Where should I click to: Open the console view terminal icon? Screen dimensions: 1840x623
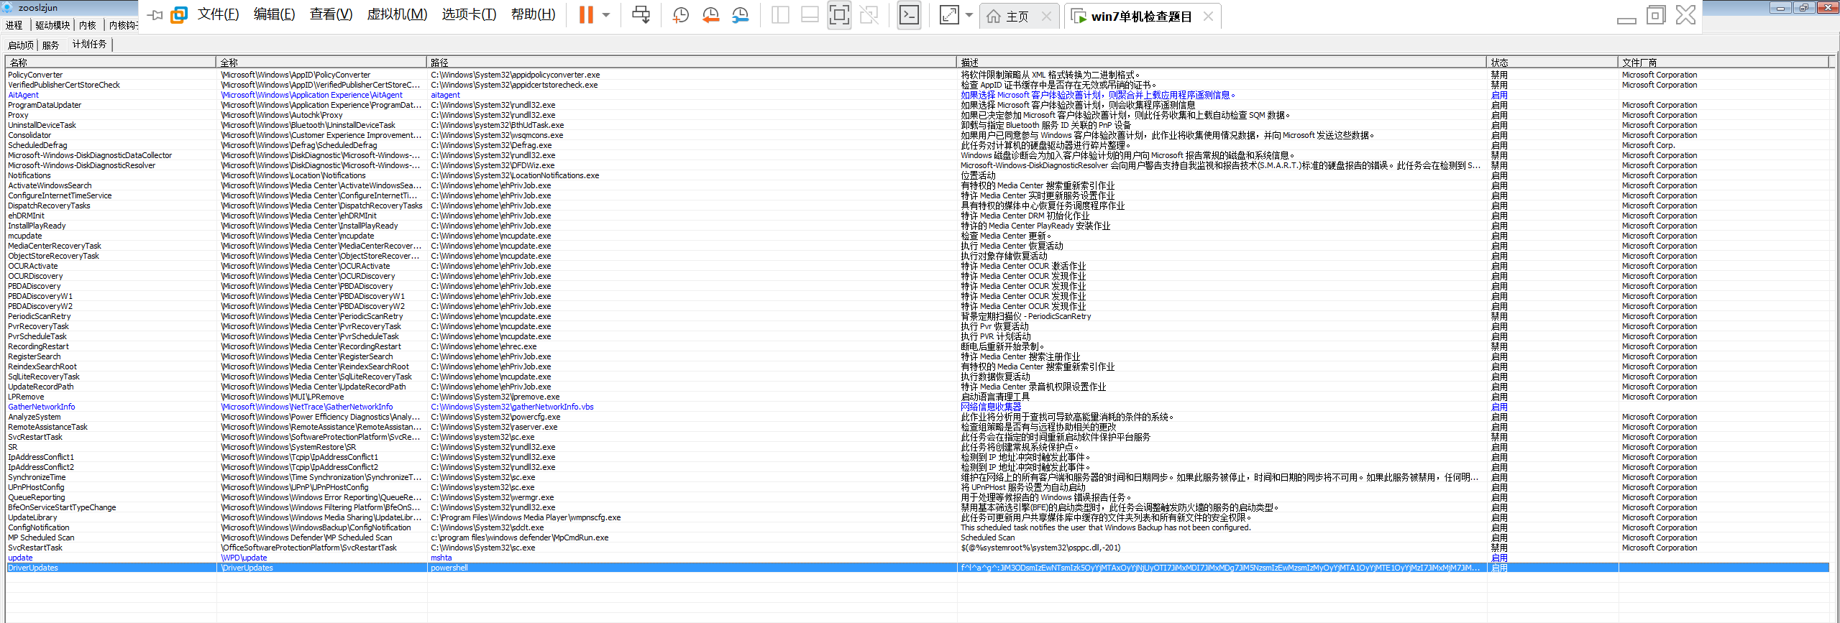910,15
